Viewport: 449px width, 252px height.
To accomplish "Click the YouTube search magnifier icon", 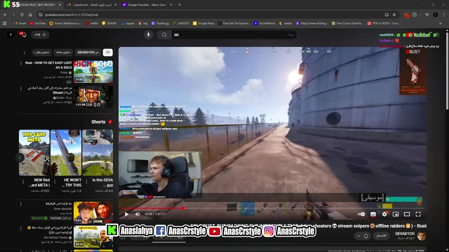I will [164, 35].
